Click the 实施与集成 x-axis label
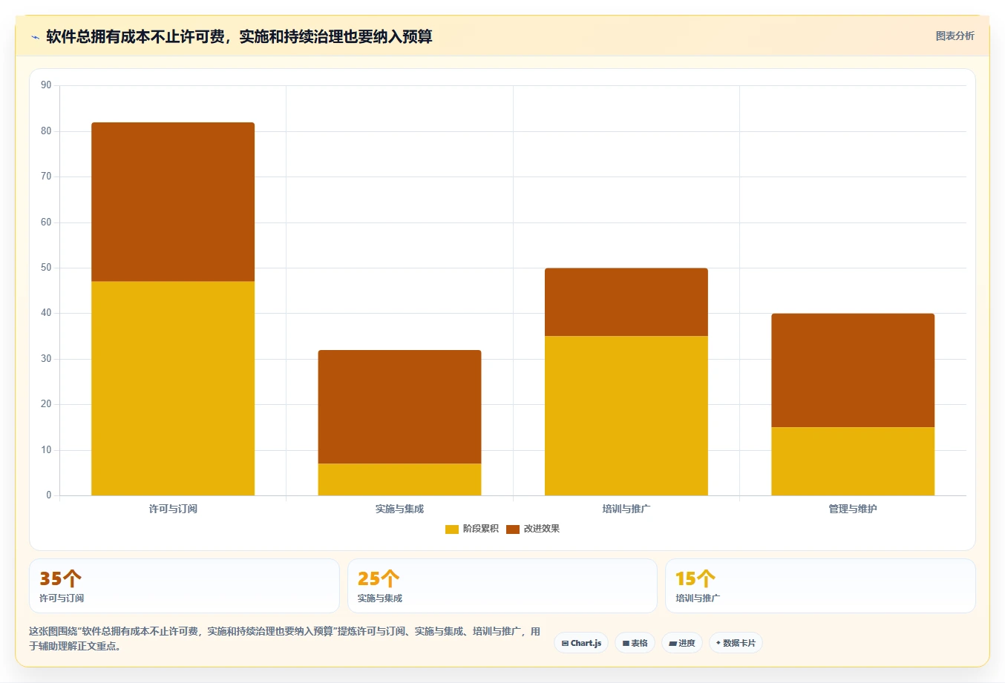 (399, 509)
